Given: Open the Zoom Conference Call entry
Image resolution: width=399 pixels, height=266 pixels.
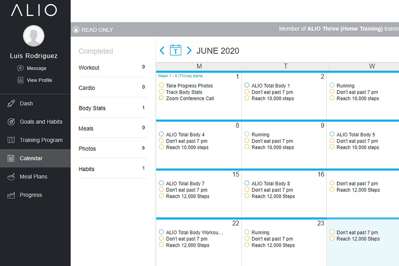Looking at the screenshot, I should click(190, 98).
